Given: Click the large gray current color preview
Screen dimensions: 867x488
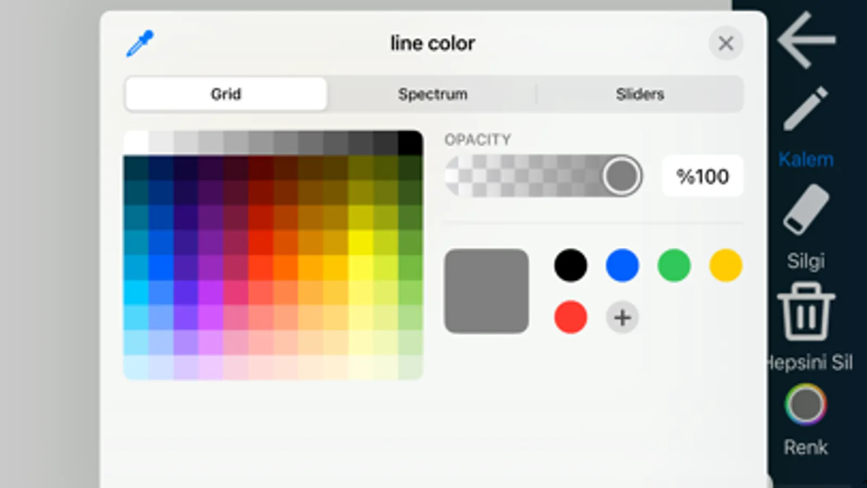Looking at the screenshot, I should [486, 291].
